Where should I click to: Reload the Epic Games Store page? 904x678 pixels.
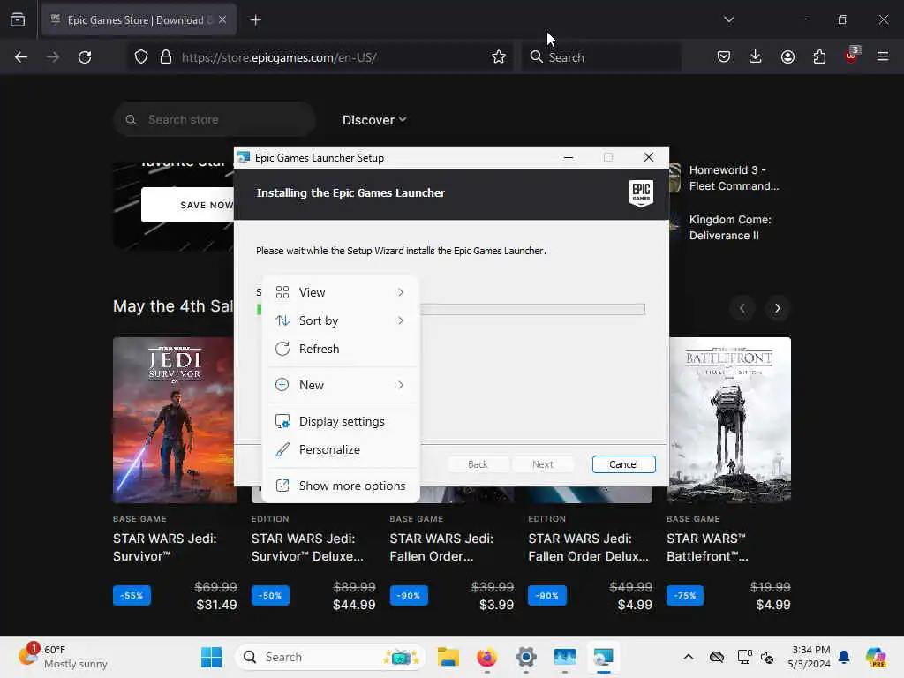click(85, 57)
